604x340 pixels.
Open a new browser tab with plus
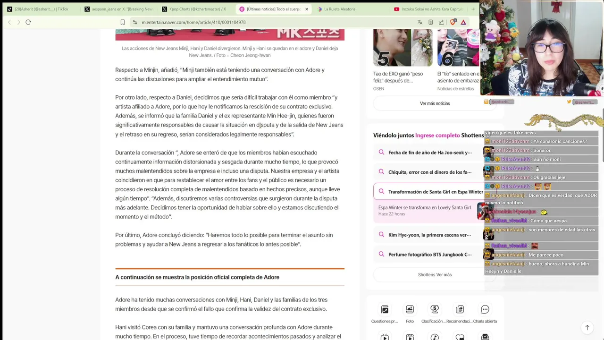tap(473, 9)
